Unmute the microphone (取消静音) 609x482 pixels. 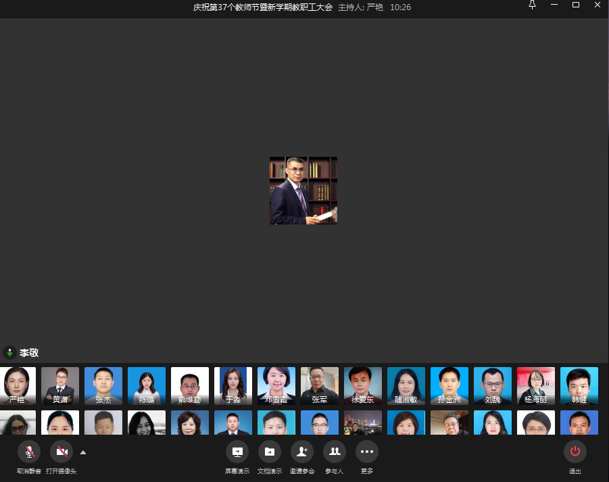[29, 452]
